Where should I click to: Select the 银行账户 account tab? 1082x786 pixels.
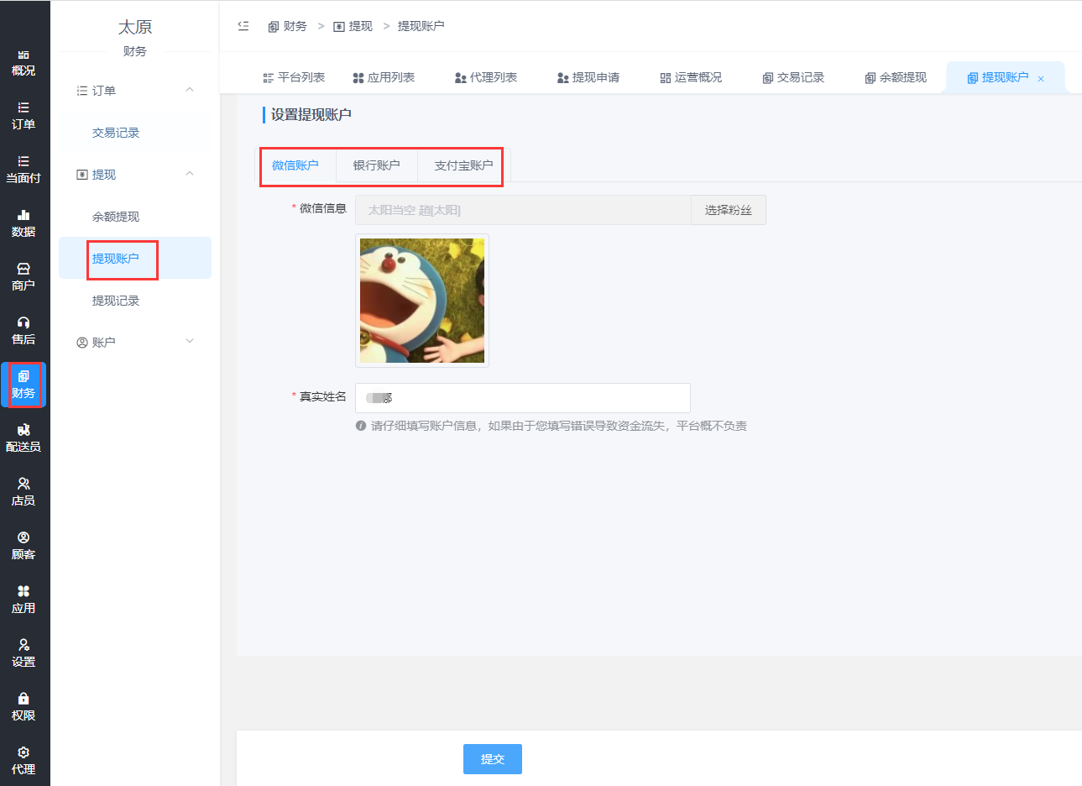point(377,165)
